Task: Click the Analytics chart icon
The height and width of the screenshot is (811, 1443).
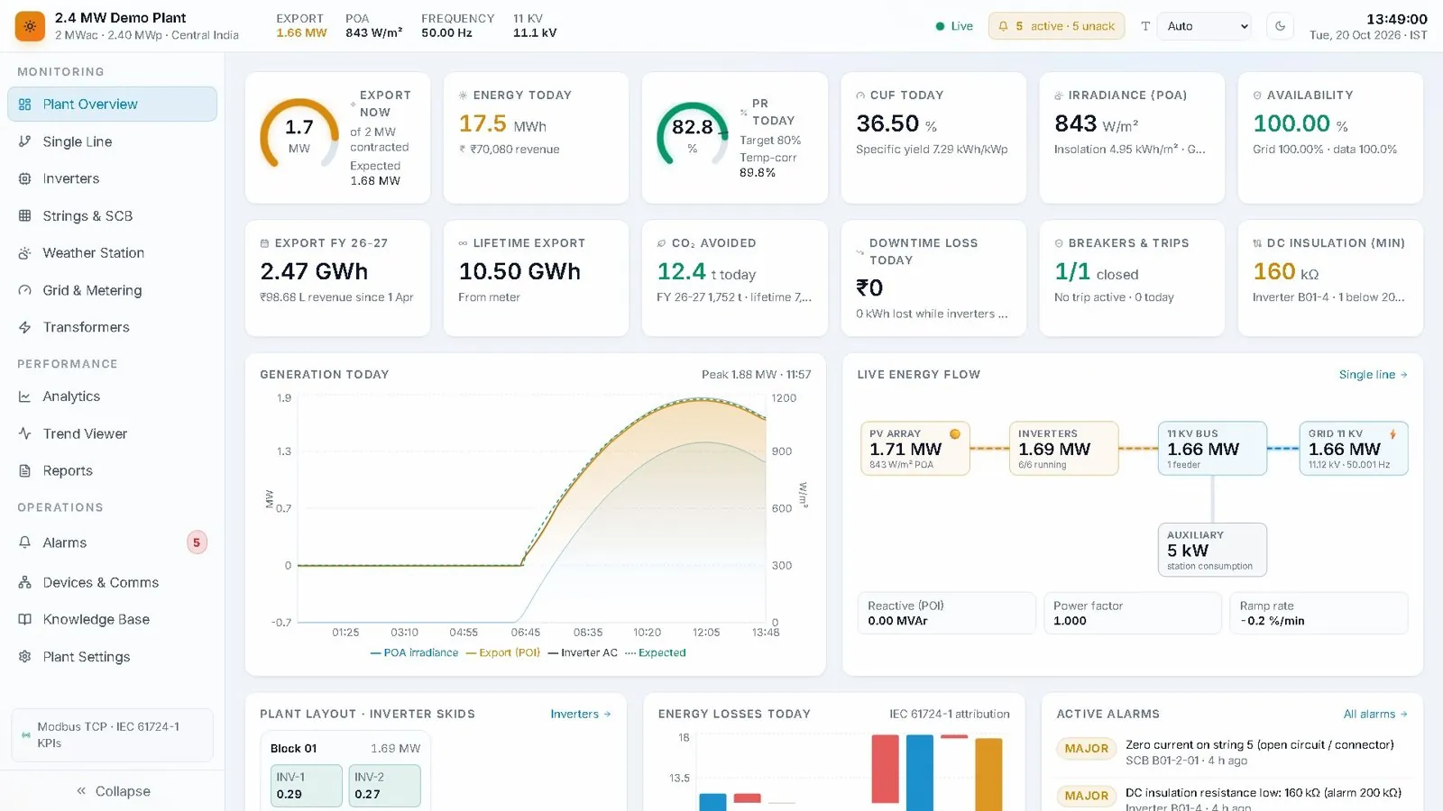Action: point(25,396)
